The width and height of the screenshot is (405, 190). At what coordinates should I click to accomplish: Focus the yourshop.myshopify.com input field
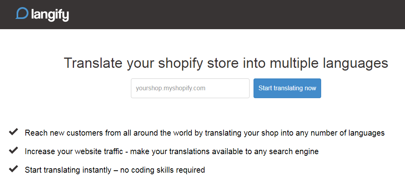pyautogui.click(x=190, y=88)
